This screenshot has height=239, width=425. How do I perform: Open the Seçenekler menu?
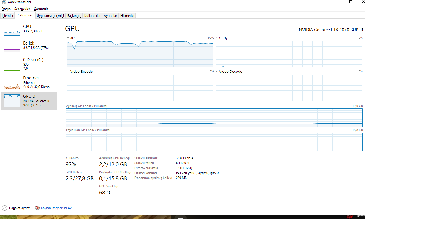click(22, 9)
